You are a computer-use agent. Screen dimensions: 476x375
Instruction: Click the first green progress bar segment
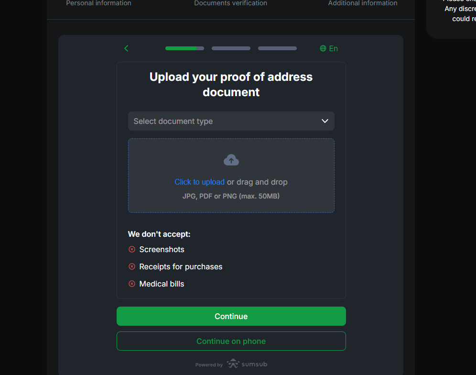pos(184,48)
